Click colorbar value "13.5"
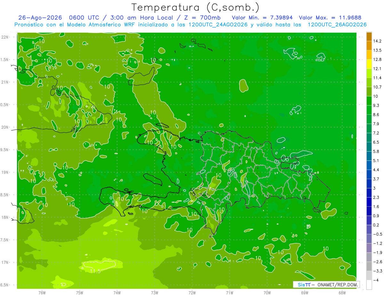Viewport: 384px width, 297px height. (x=378, y=50)
